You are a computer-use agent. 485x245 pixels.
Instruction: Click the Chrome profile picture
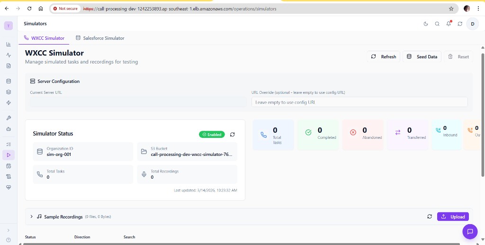pos(467,9)
